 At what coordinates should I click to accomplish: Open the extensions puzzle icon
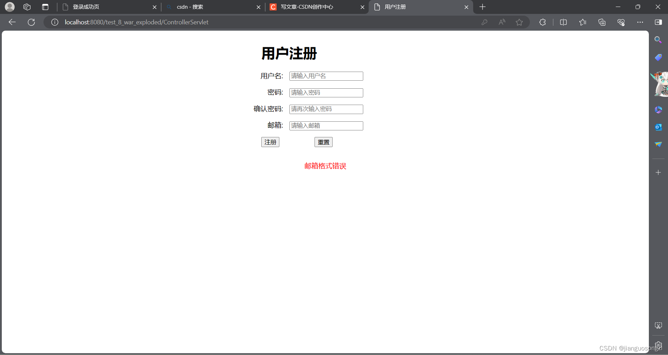[542, 22]
